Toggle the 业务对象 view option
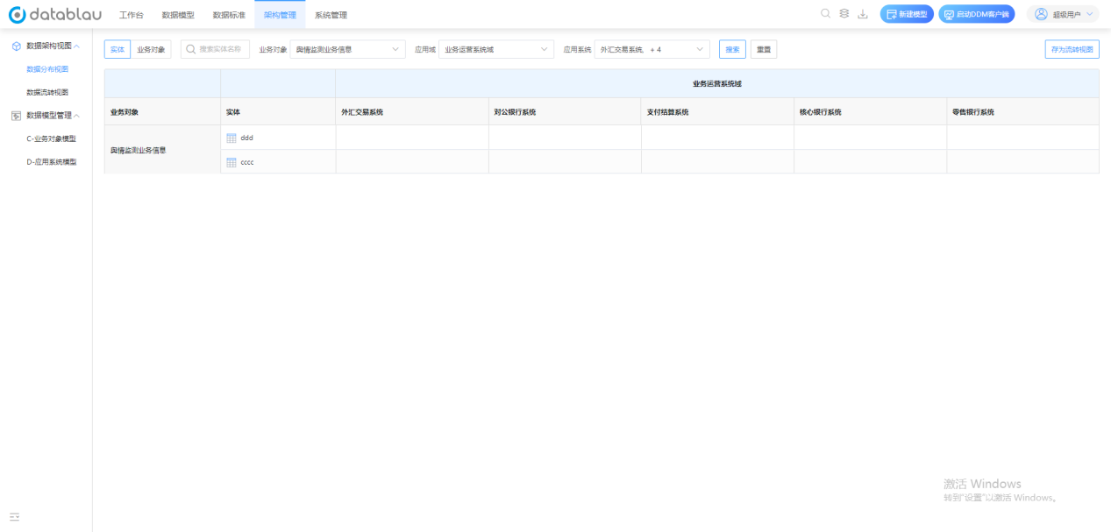 pos(151,50)
